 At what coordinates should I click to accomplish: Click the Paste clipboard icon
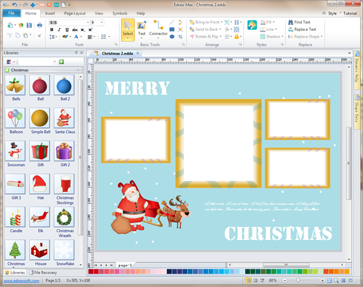pyautogui.click(x=25, y=35)
